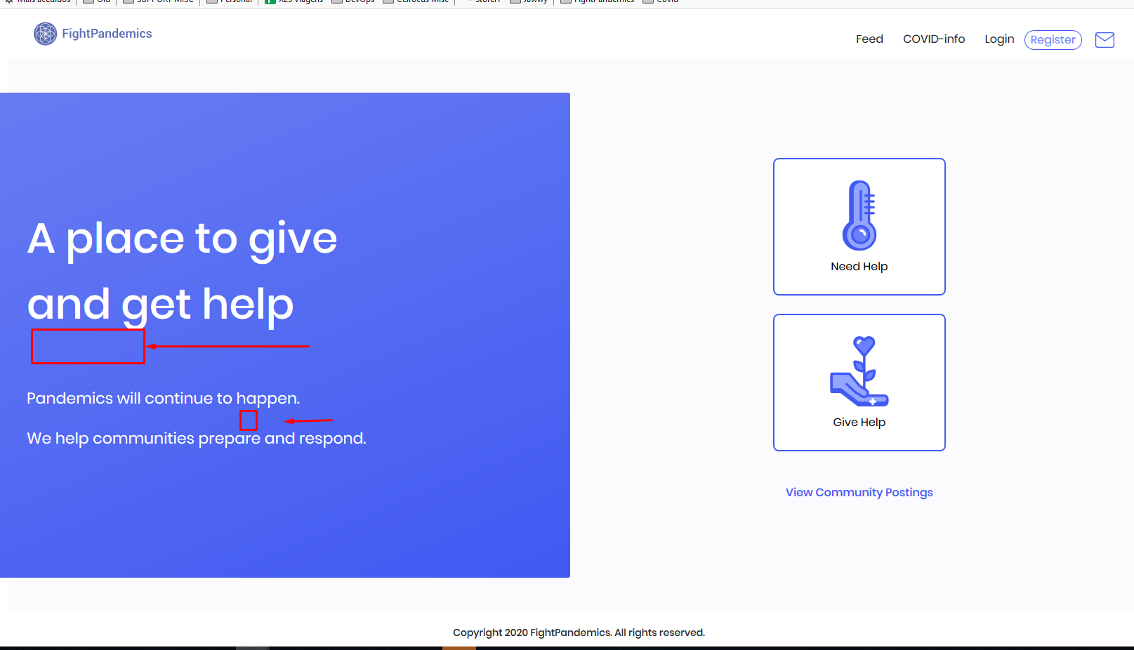Click the Need Help label

coord(859,267)
